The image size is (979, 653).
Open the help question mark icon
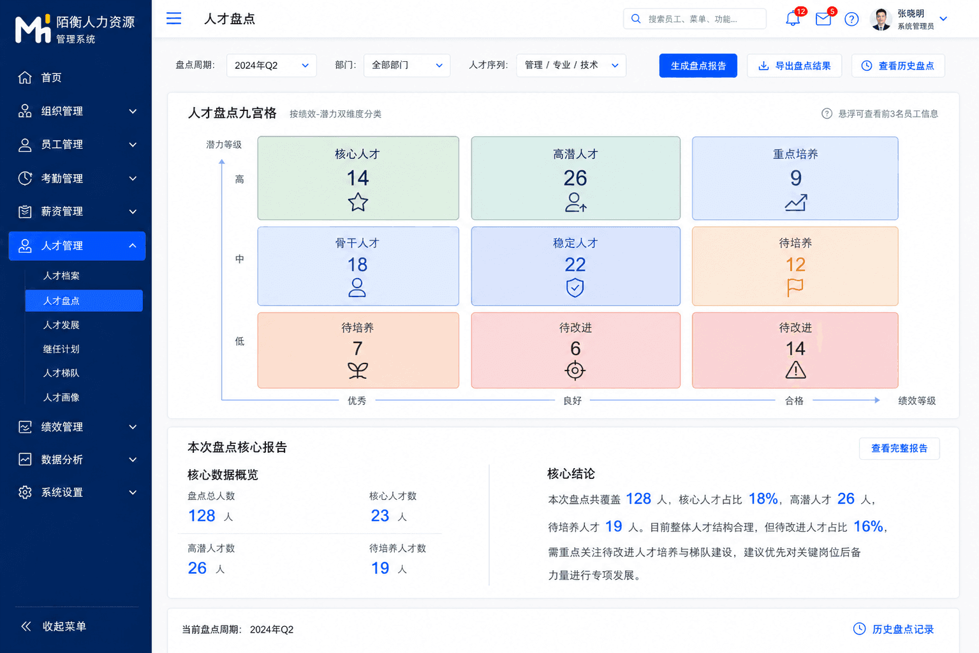851,19
